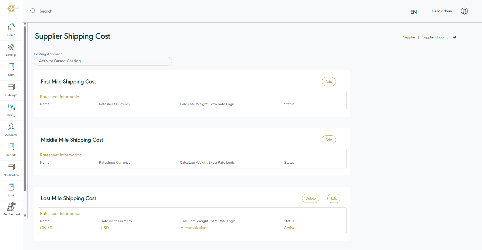Viewport: 482px width, 250px height.
Task: Click the sidebar scroll down arrow
Action: (25, 216)
